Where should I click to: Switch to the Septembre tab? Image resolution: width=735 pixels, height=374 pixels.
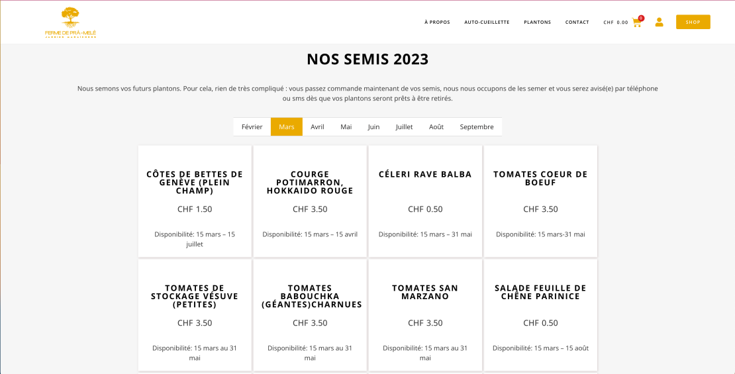pos(476,126)
